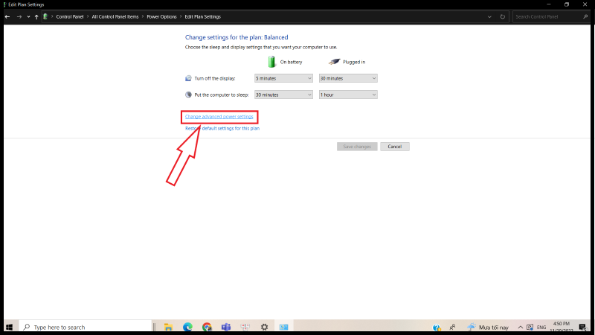Open recent locations chevron beside forward arrow

coord(28,16)
